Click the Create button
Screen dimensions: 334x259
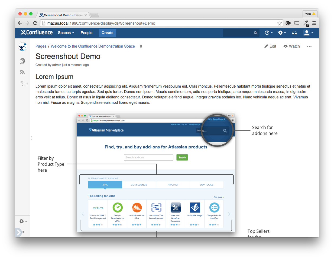pyautogui.click(x=108, y=33)
